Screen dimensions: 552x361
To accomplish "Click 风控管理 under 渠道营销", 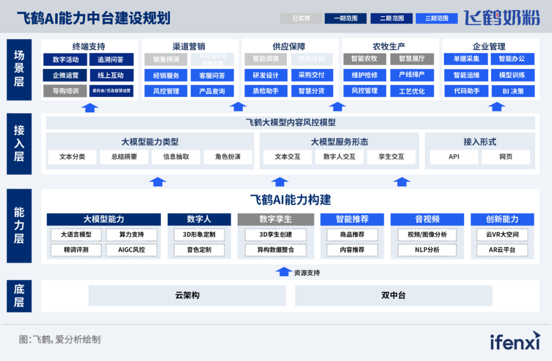I will coord(166,91).
